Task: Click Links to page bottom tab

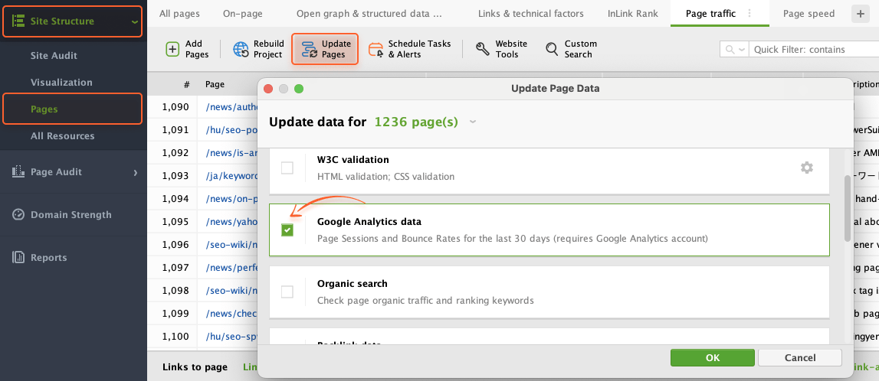Action: 195,367
